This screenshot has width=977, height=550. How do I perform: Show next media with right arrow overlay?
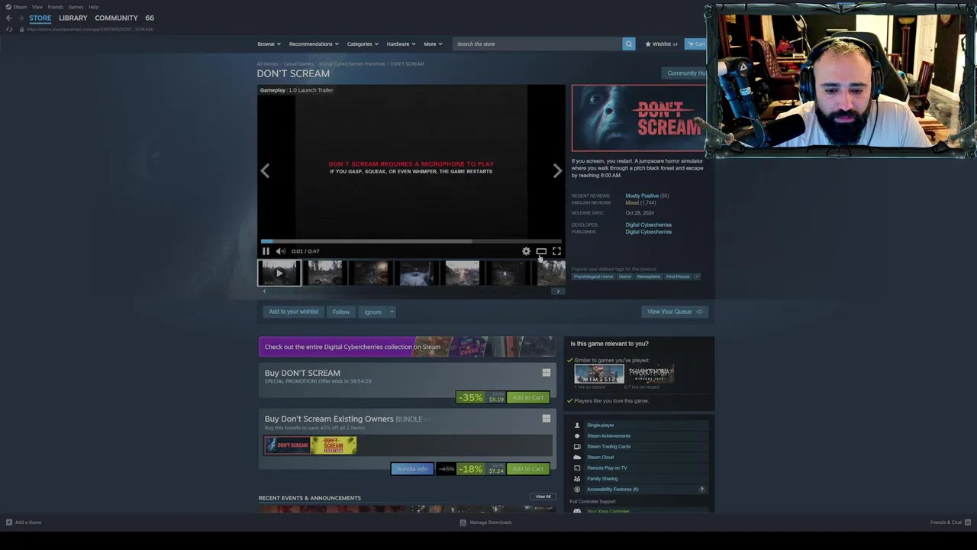pyautogui.click(x=557, y=171)
